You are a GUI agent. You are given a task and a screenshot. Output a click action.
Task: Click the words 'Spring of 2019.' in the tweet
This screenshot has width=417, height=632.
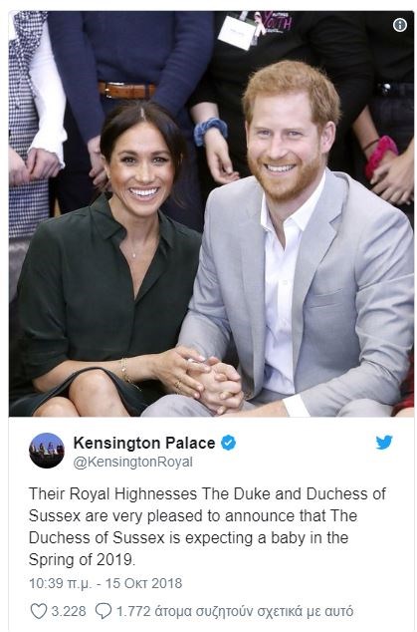[x=83, y=559]
